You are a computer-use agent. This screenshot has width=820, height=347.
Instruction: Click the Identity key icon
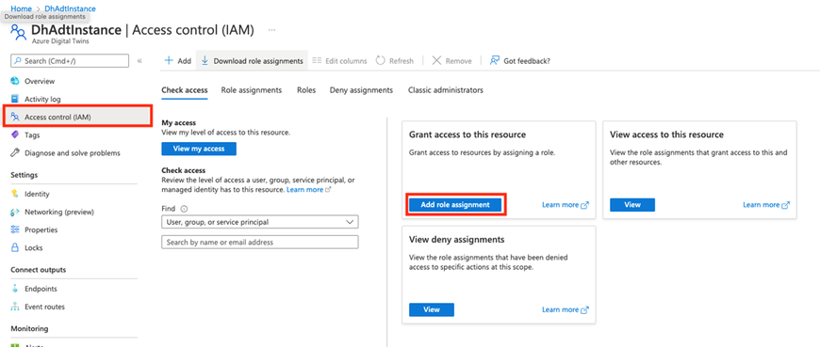pyautogui.click(x=15, y=194)
